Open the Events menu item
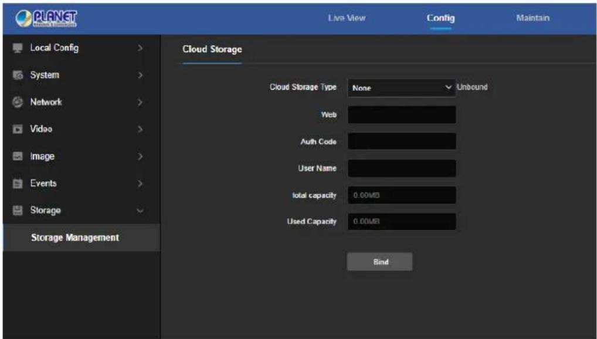 click(82, 183)
